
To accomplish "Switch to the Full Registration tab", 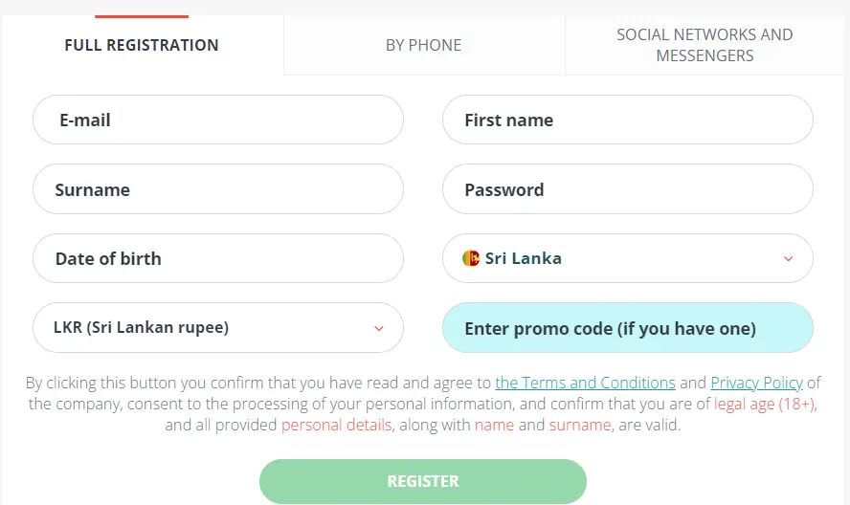I will tap(142, 45).
